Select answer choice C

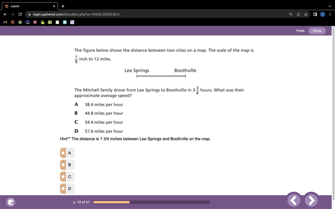click(67, 176)
